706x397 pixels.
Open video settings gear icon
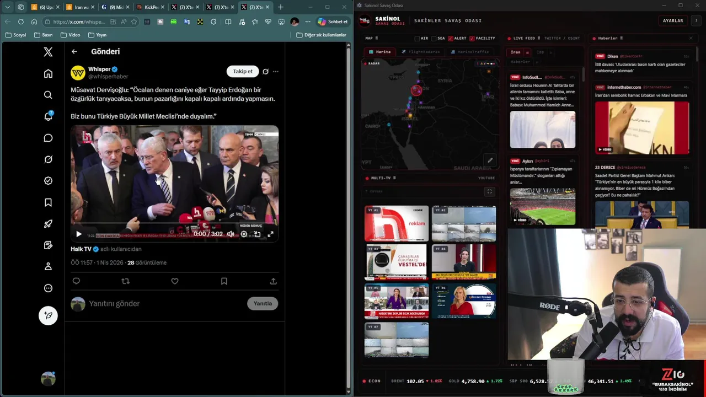pos(244,234)
